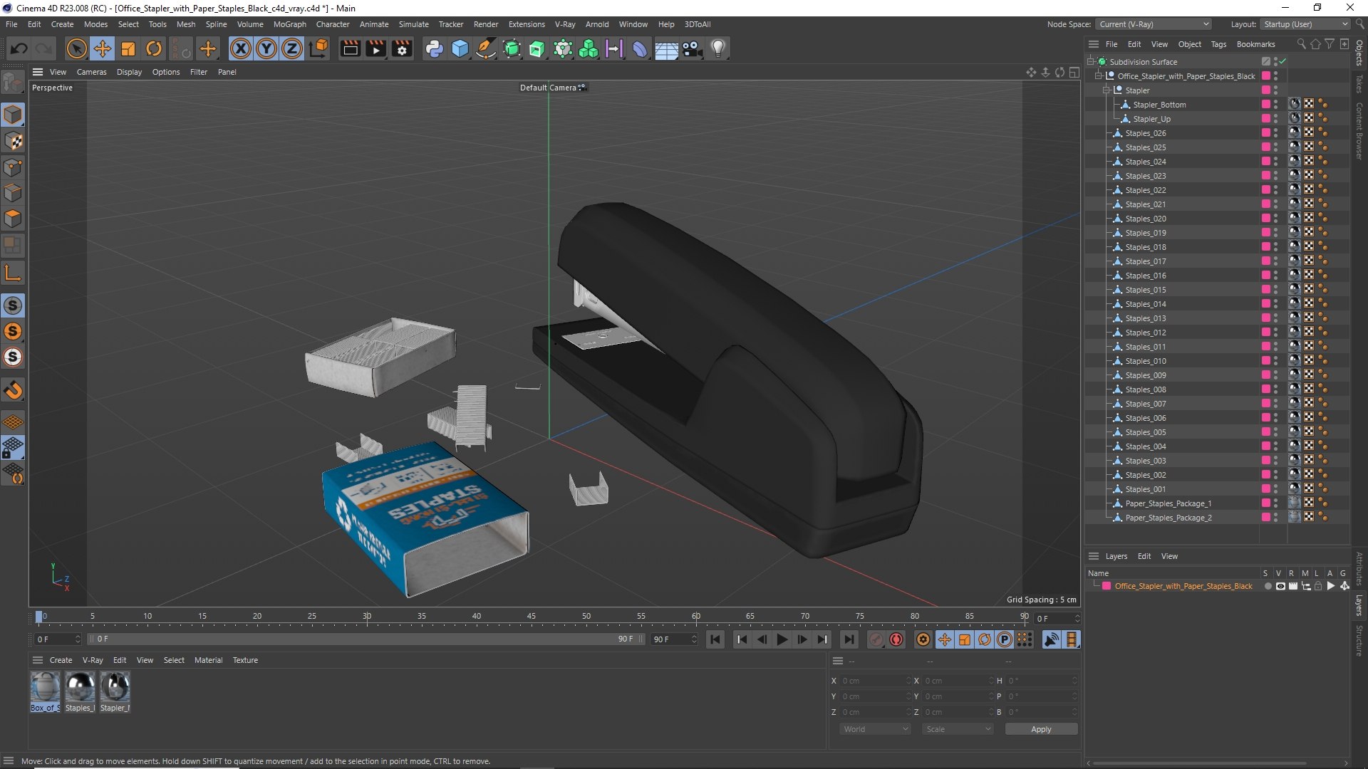
Task: Click Locked Workplane grid icon
Action: [x=13, y=448]
